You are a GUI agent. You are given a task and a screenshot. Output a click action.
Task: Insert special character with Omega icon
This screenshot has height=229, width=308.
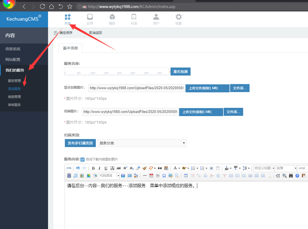(164, 176)
